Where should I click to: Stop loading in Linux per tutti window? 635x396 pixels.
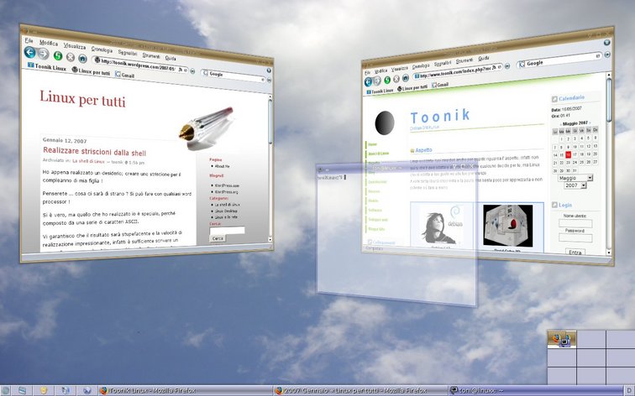[x=71, y=57]
